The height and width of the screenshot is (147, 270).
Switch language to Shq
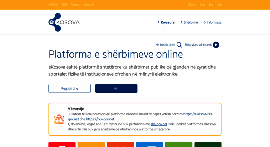click(202, 5)
